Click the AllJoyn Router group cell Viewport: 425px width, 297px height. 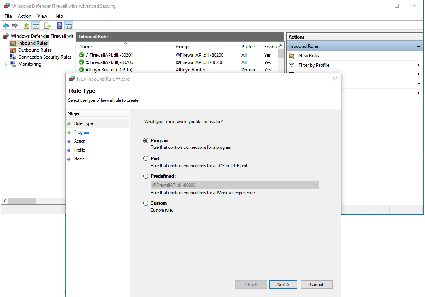190,70
